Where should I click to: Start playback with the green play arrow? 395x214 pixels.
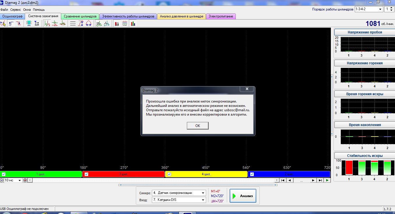click(x=327, y=180)
